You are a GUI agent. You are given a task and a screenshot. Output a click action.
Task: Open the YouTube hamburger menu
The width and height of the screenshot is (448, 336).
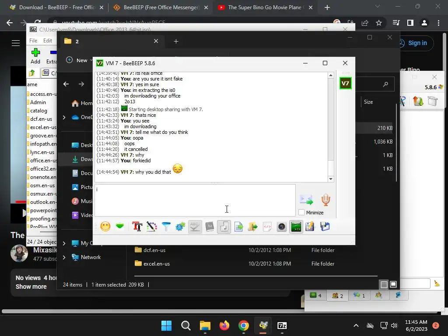click(x=16, y=43)
